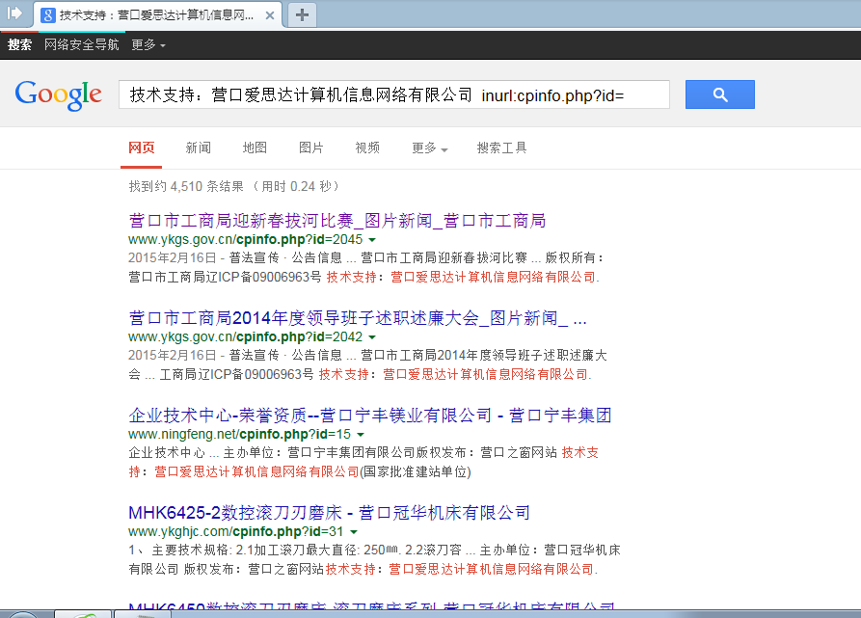The width and height of the screenshot is (861, 618).
Task: Expand arrow next to ykghjc.com cpinfo.php?id=31
Action: tap(354, 532)
